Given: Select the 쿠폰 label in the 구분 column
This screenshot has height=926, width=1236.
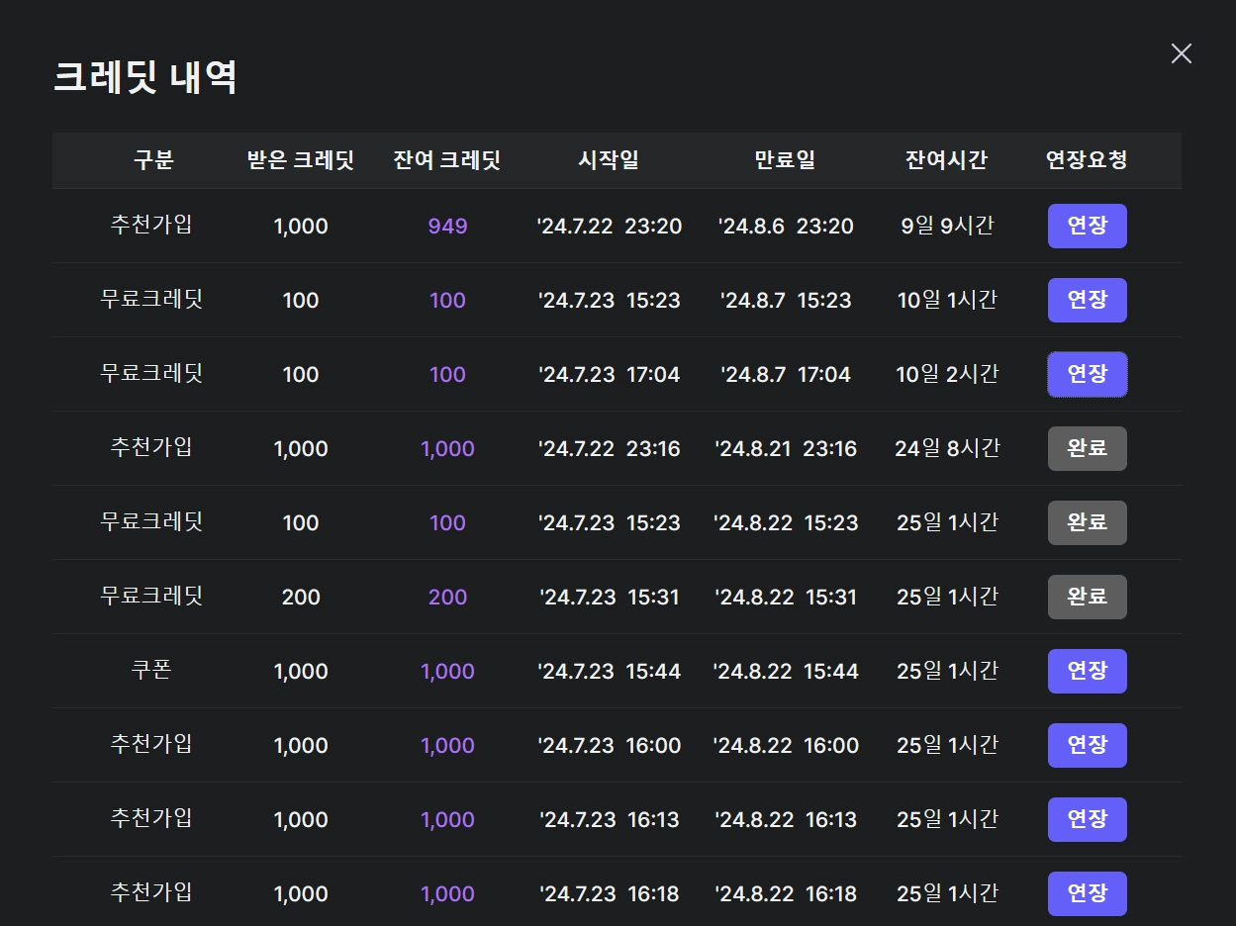Looking at the screenshot, I should click(x=151, y=670).
